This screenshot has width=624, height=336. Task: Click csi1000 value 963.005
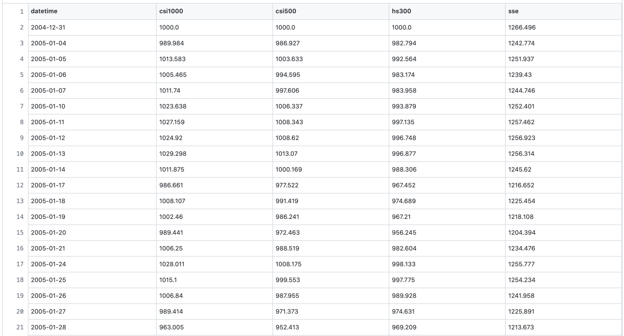[x=171, y=327]
